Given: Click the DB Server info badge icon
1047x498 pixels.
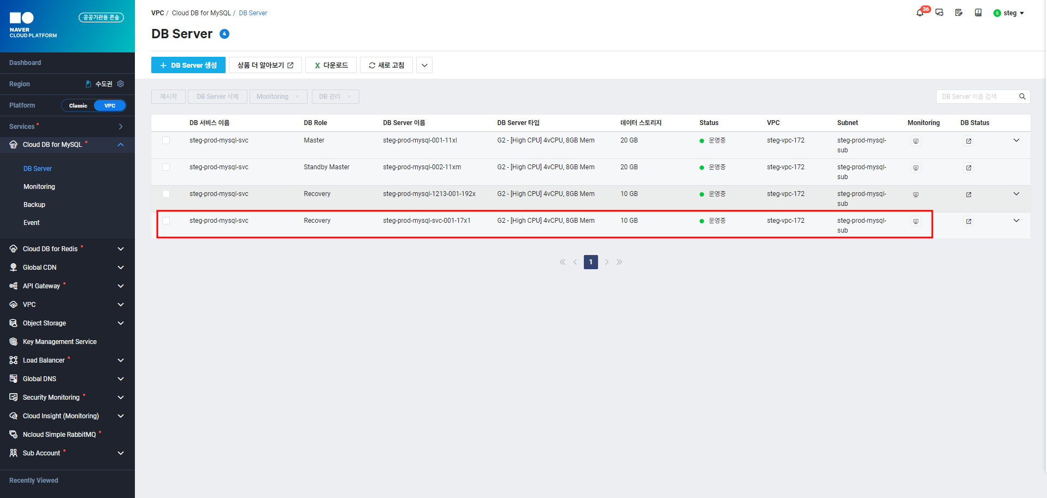Looking at the screenshot, I should coord(224,34).
